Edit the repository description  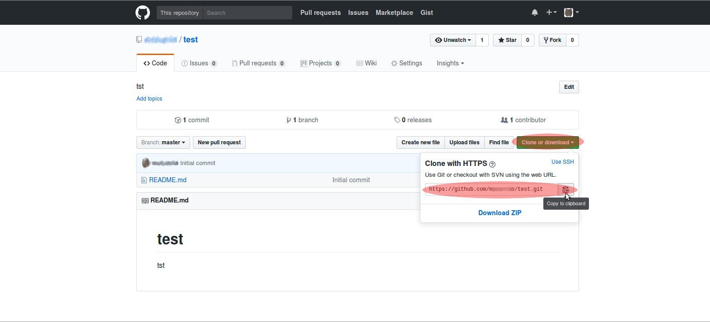point(569,87)
